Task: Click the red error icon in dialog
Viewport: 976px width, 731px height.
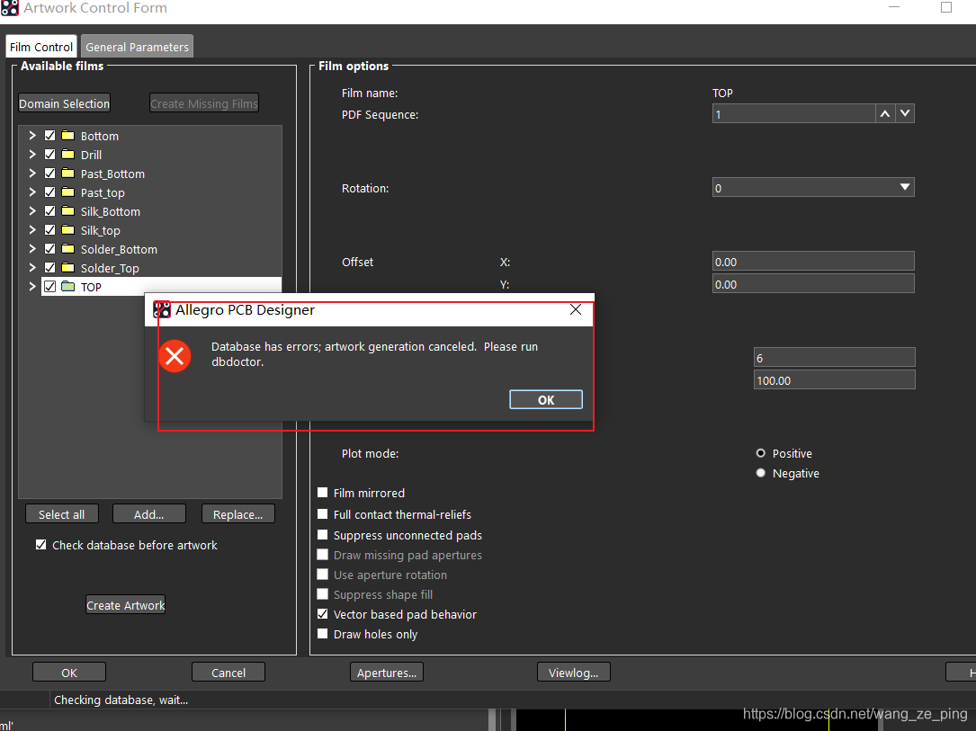Action: (175, 356)
